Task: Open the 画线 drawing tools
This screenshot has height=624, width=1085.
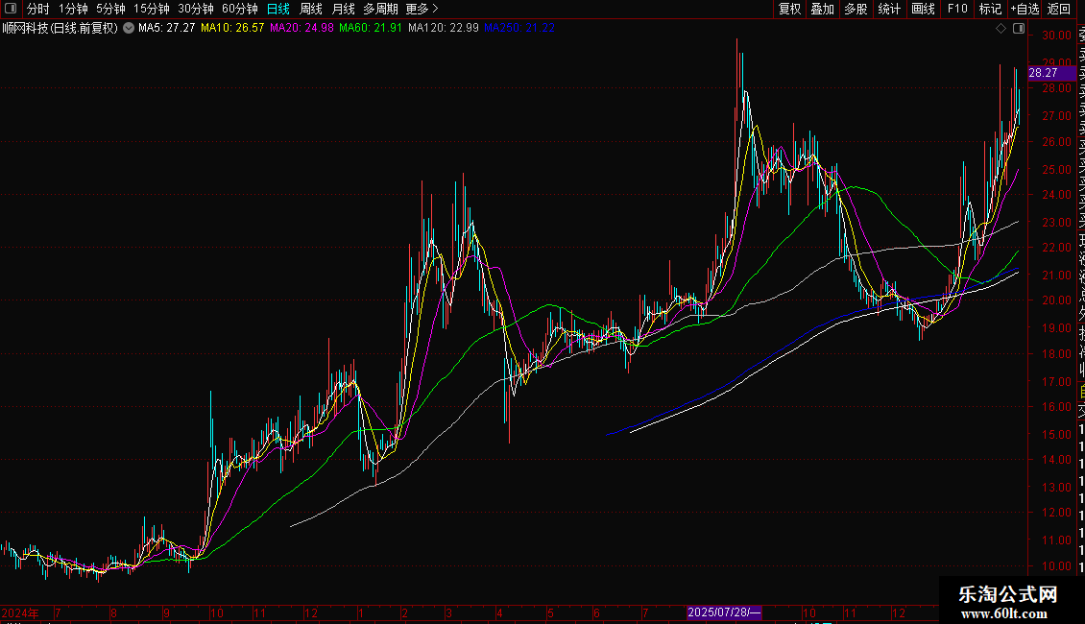Action: point(923,9)
